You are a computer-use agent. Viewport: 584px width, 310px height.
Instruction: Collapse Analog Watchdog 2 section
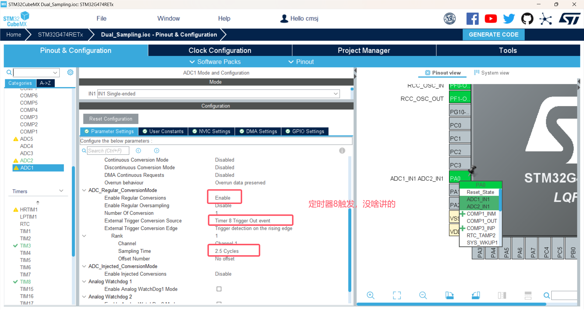point(84,297)
